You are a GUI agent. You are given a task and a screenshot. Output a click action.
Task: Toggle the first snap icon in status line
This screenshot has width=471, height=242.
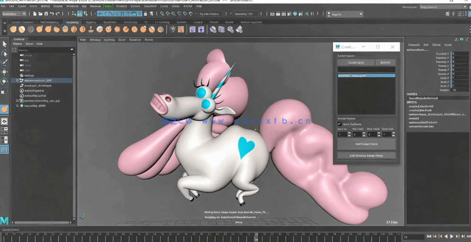point(163,14)
